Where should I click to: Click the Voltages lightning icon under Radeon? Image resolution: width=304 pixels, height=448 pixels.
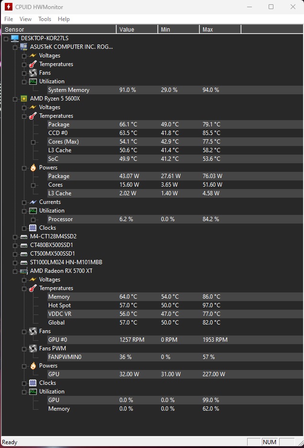click(33, 280)
